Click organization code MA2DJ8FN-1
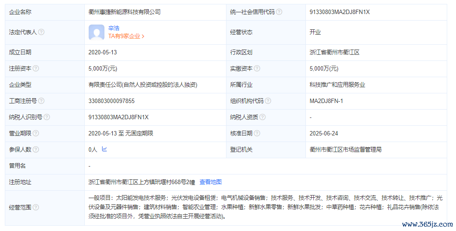The image size is (456, 231). (326, 101)
